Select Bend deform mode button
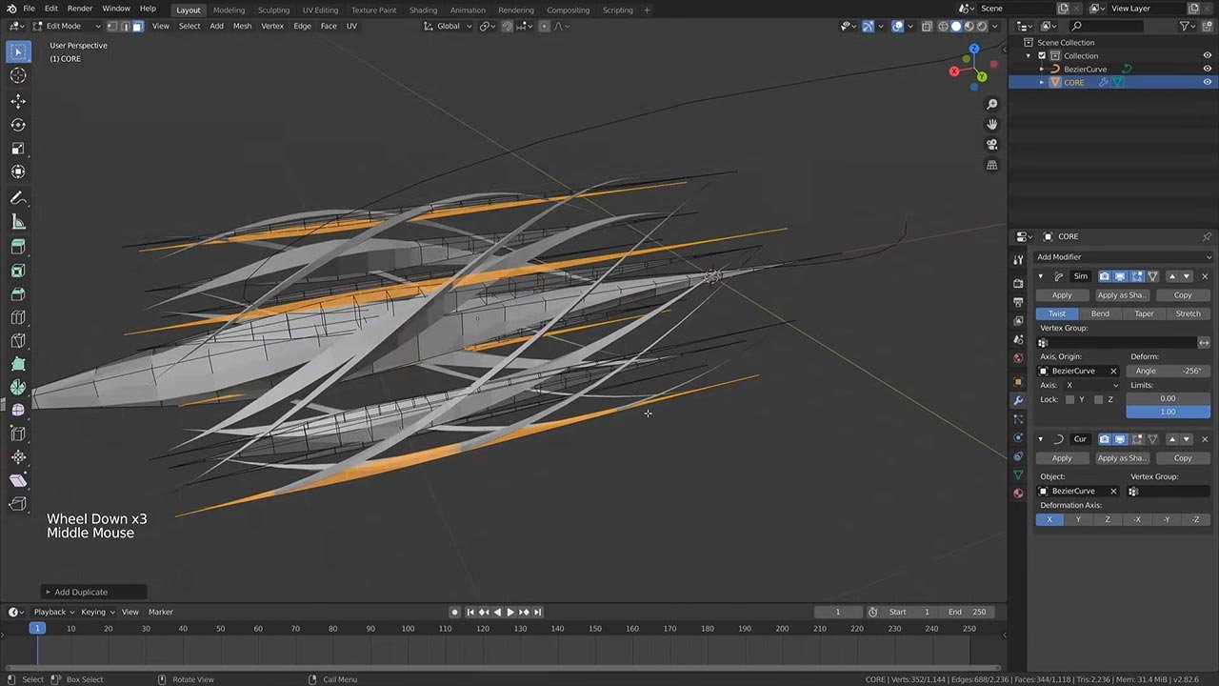Viewport: 1219px width, 686px height. (1100, 313)
